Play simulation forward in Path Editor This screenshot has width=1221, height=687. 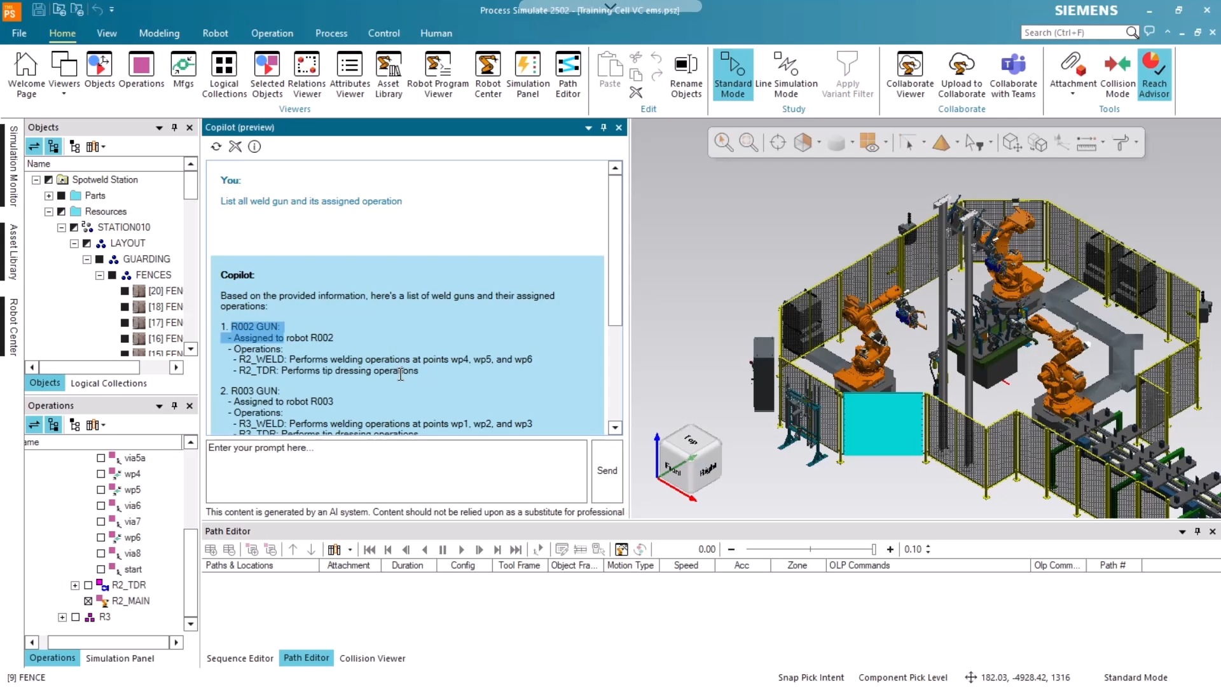461,550
